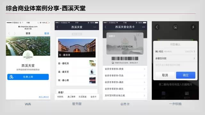This screenshot has height=115, width=205.
Task: Click the other login method link at bottom
Action: pos(44,97)
